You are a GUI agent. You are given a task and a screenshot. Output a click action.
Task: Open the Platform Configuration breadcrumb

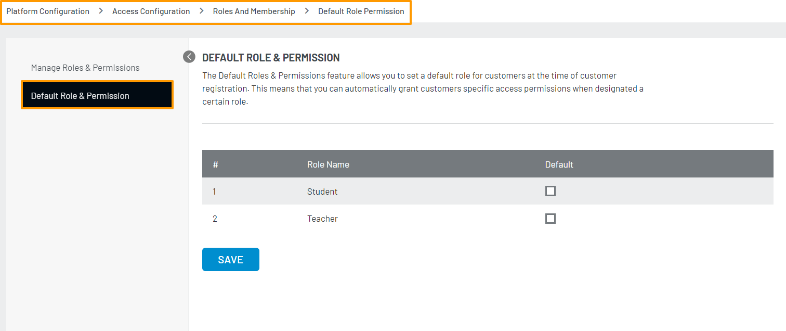click(x=47, y=11)
